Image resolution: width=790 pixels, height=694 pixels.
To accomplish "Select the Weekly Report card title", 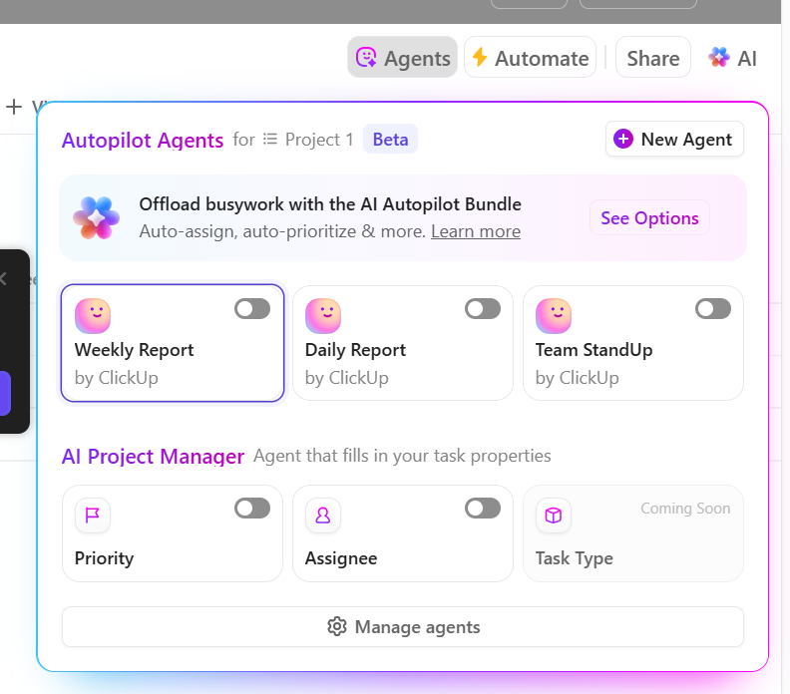I will 134,350.
